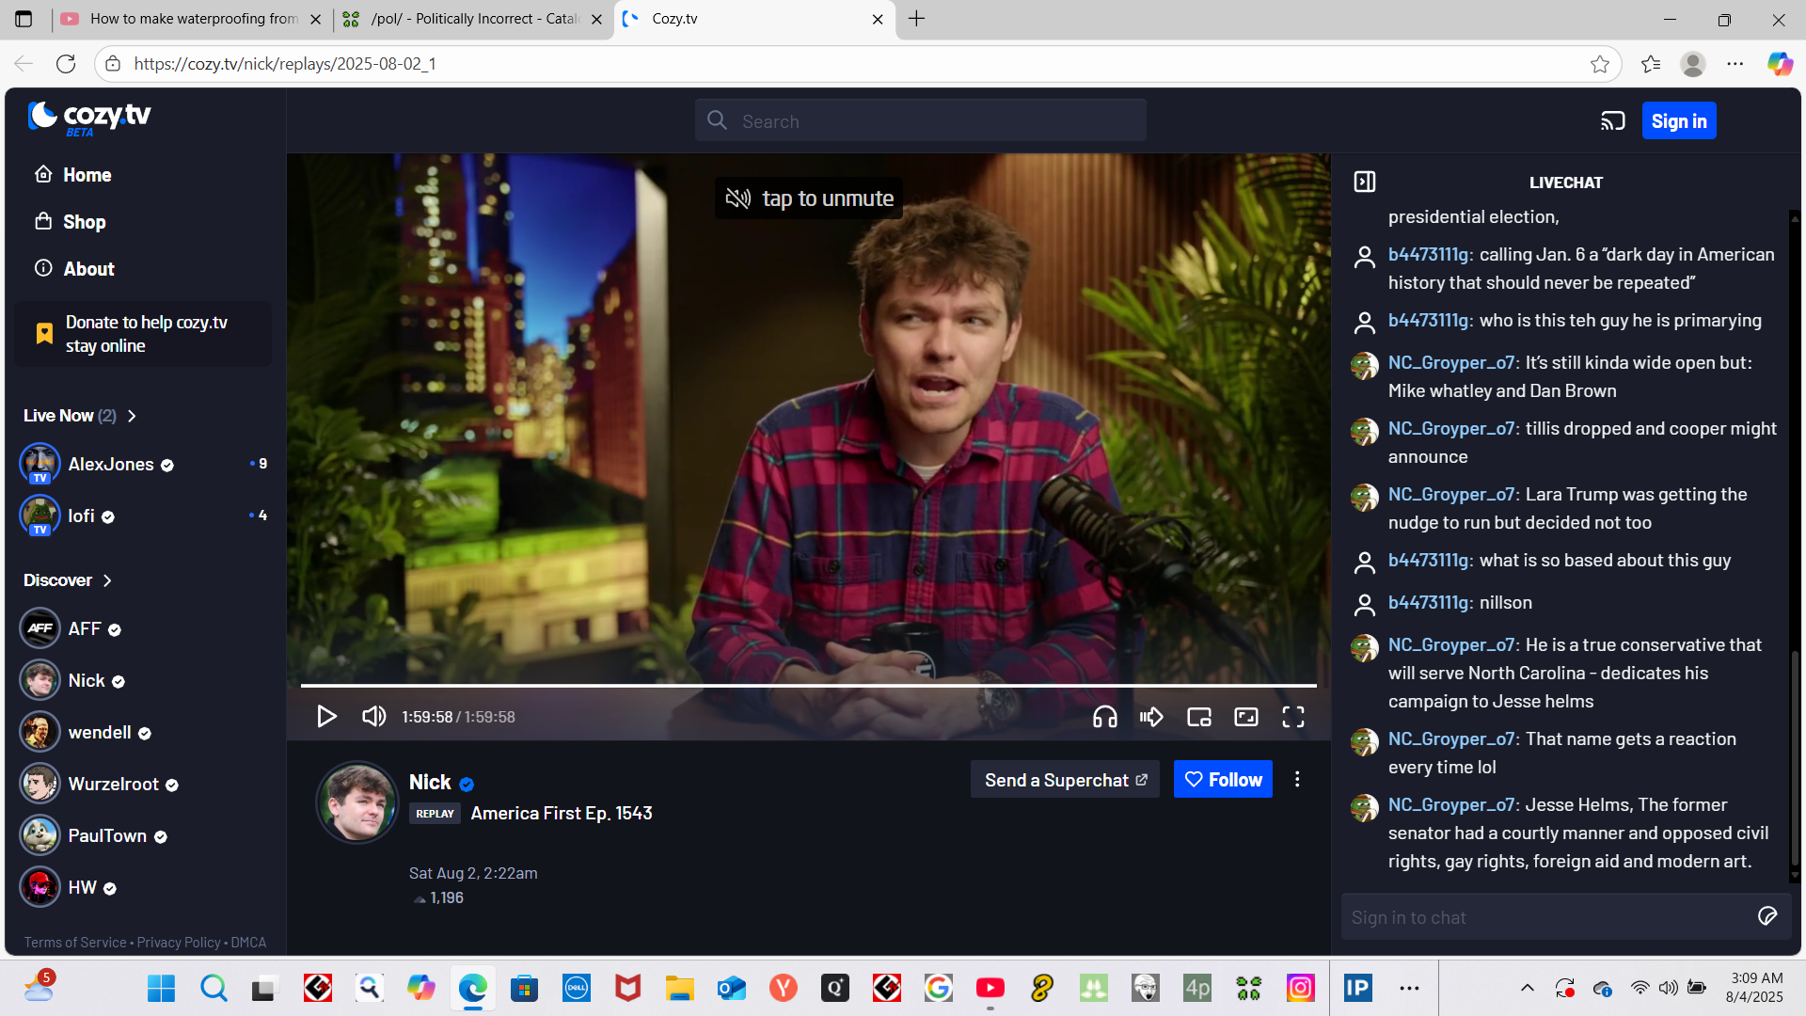Screen dimensions: 1806x1016
Task: Click the chat send icon
Action: pyautogui.click(x=1768, y=917)
